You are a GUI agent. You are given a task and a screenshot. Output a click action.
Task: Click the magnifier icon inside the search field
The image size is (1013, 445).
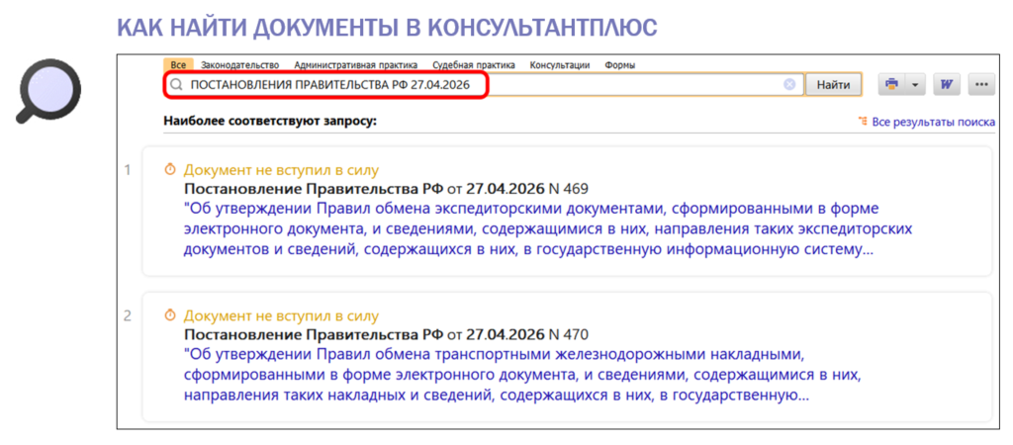tap(175, 85)
